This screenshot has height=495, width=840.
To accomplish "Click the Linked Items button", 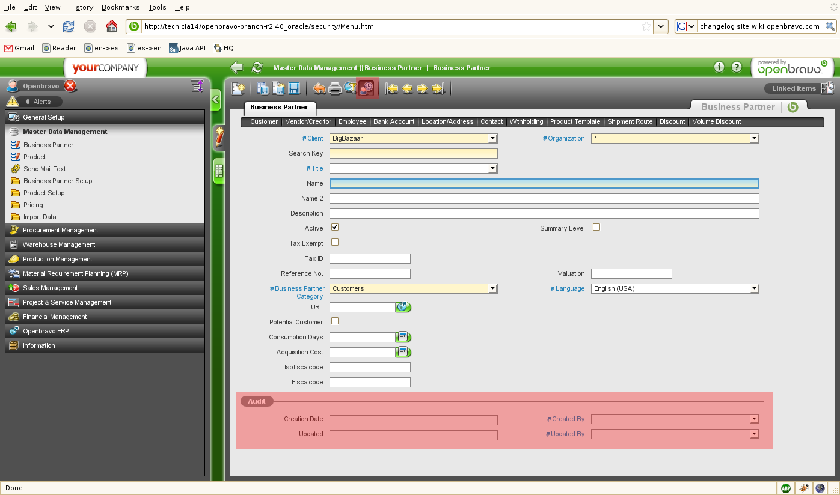I will click(x=794, y=88).
